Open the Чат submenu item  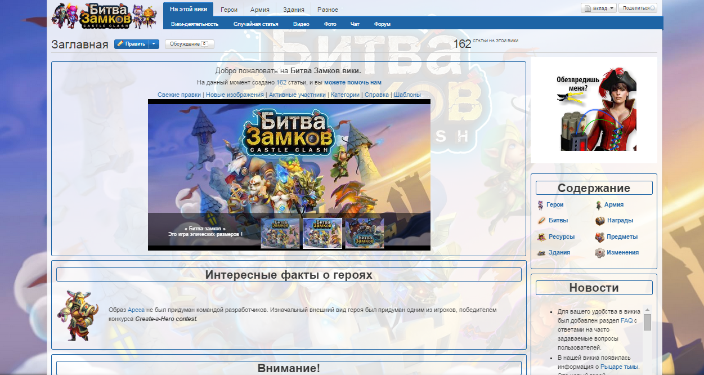pyautogui.click(x=355, y=24)
